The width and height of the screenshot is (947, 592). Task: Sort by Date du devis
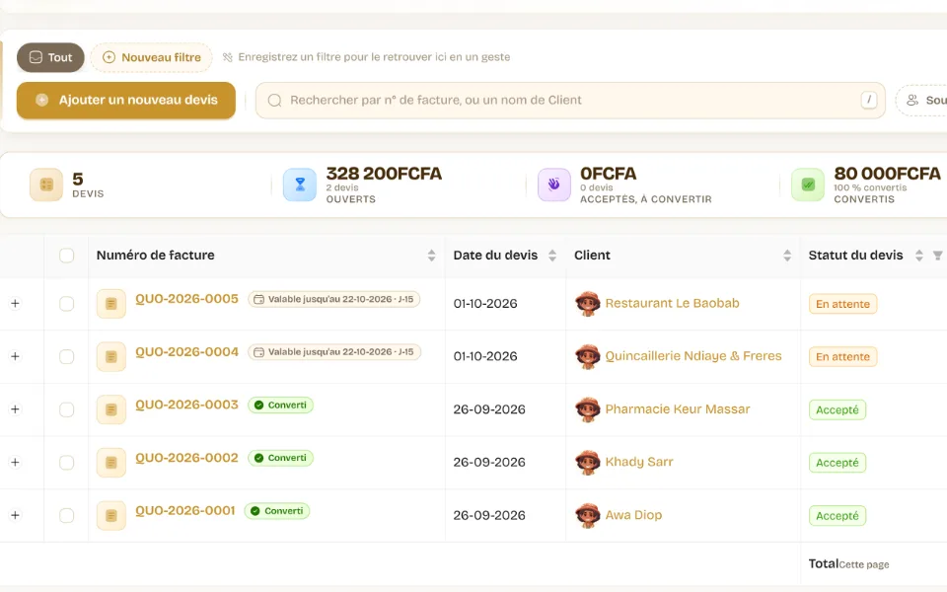(552, 256)
